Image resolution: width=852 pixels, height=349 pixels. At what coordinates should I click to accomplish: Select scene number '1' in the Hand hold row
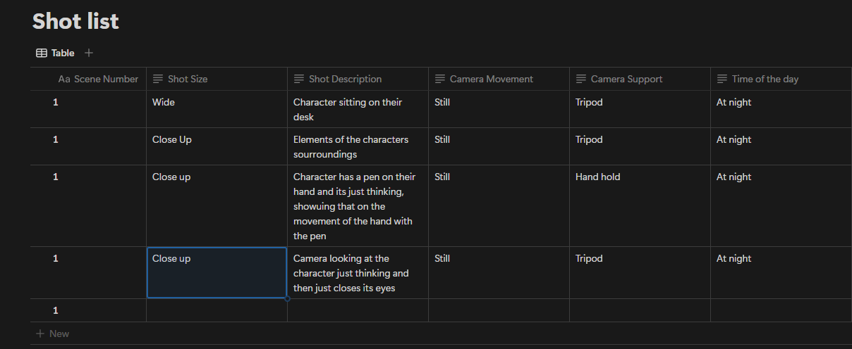[x=88, y=205]
